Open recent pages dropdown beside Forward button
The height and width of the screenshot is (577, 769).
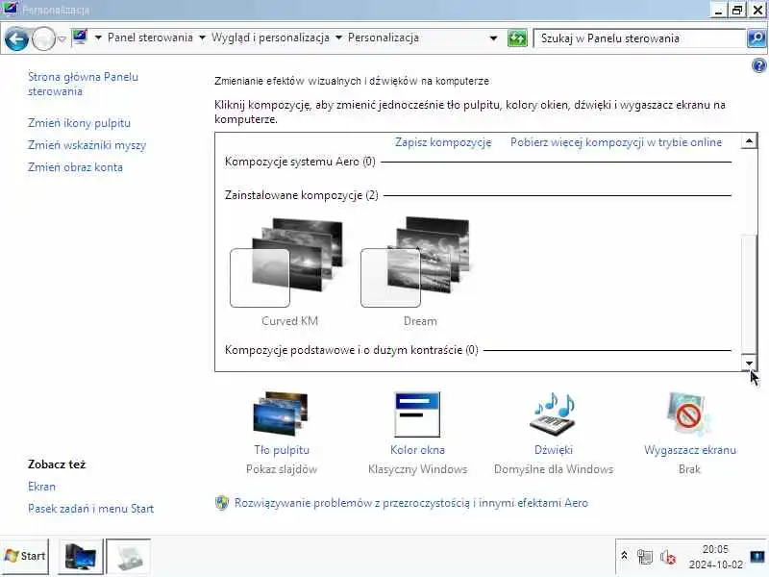pyautogui.click(x=62, y=38)
